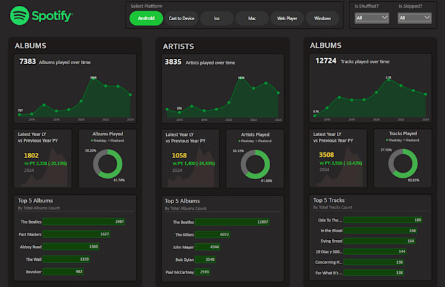Select the Abbey Road bar
445x287 pixels.
(71, 246)
